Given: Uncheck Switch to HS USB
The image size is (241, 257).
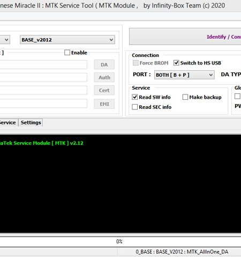Looking at the screenshot, I should point(176,63).
